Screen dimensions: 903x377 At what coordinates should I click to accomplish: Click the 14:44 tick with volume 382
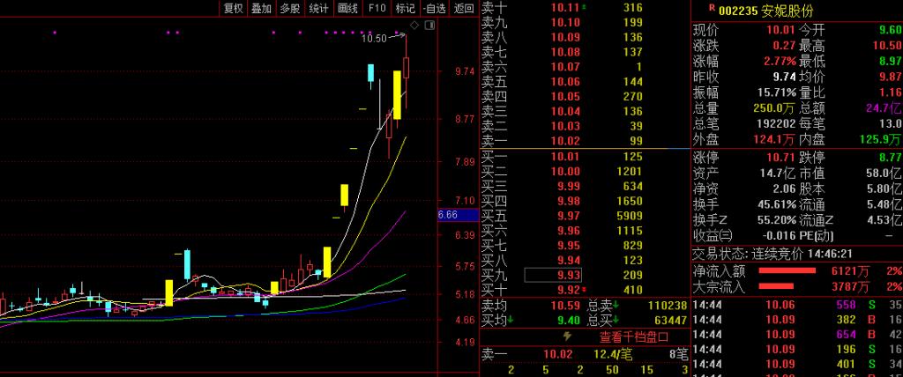[x=797, y=320]
